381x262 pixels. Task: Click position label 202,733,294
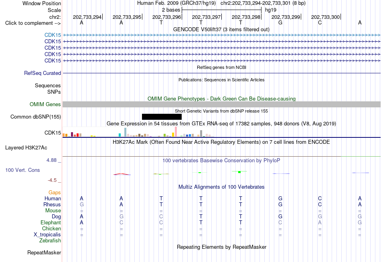tap(87, 17)
